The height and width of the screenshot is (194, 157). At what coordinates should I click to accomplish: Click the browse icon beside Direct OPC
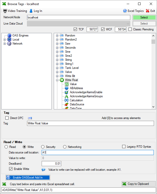(x=30, y=118)
